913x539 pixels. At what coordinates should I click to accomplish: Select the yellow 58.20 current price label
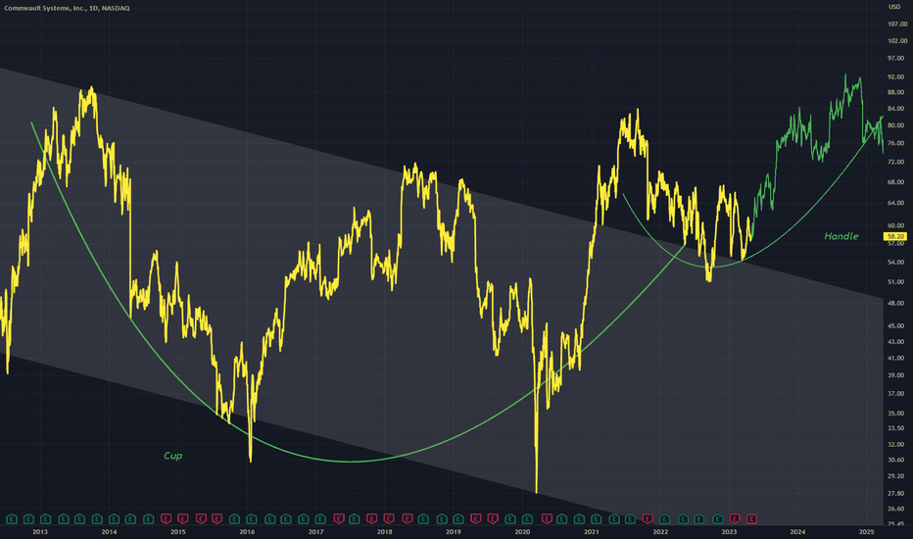[895, 236]
